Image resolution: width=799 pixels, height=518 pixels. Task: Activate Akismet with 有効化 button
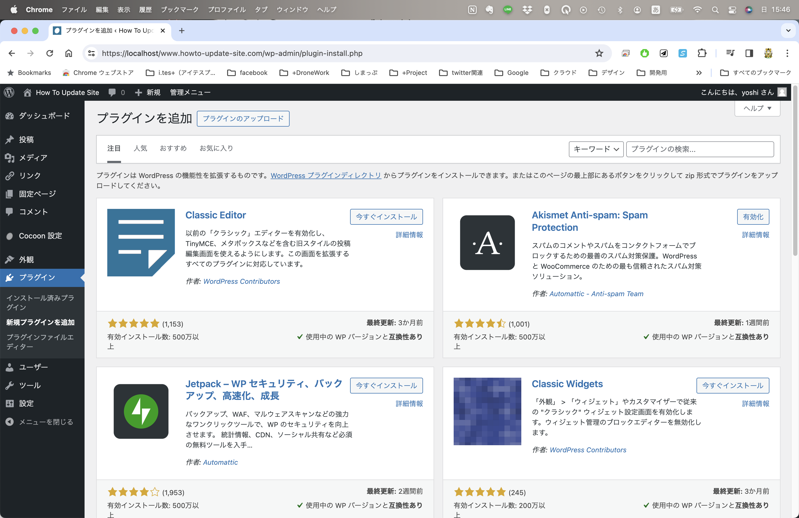[753, 217]
